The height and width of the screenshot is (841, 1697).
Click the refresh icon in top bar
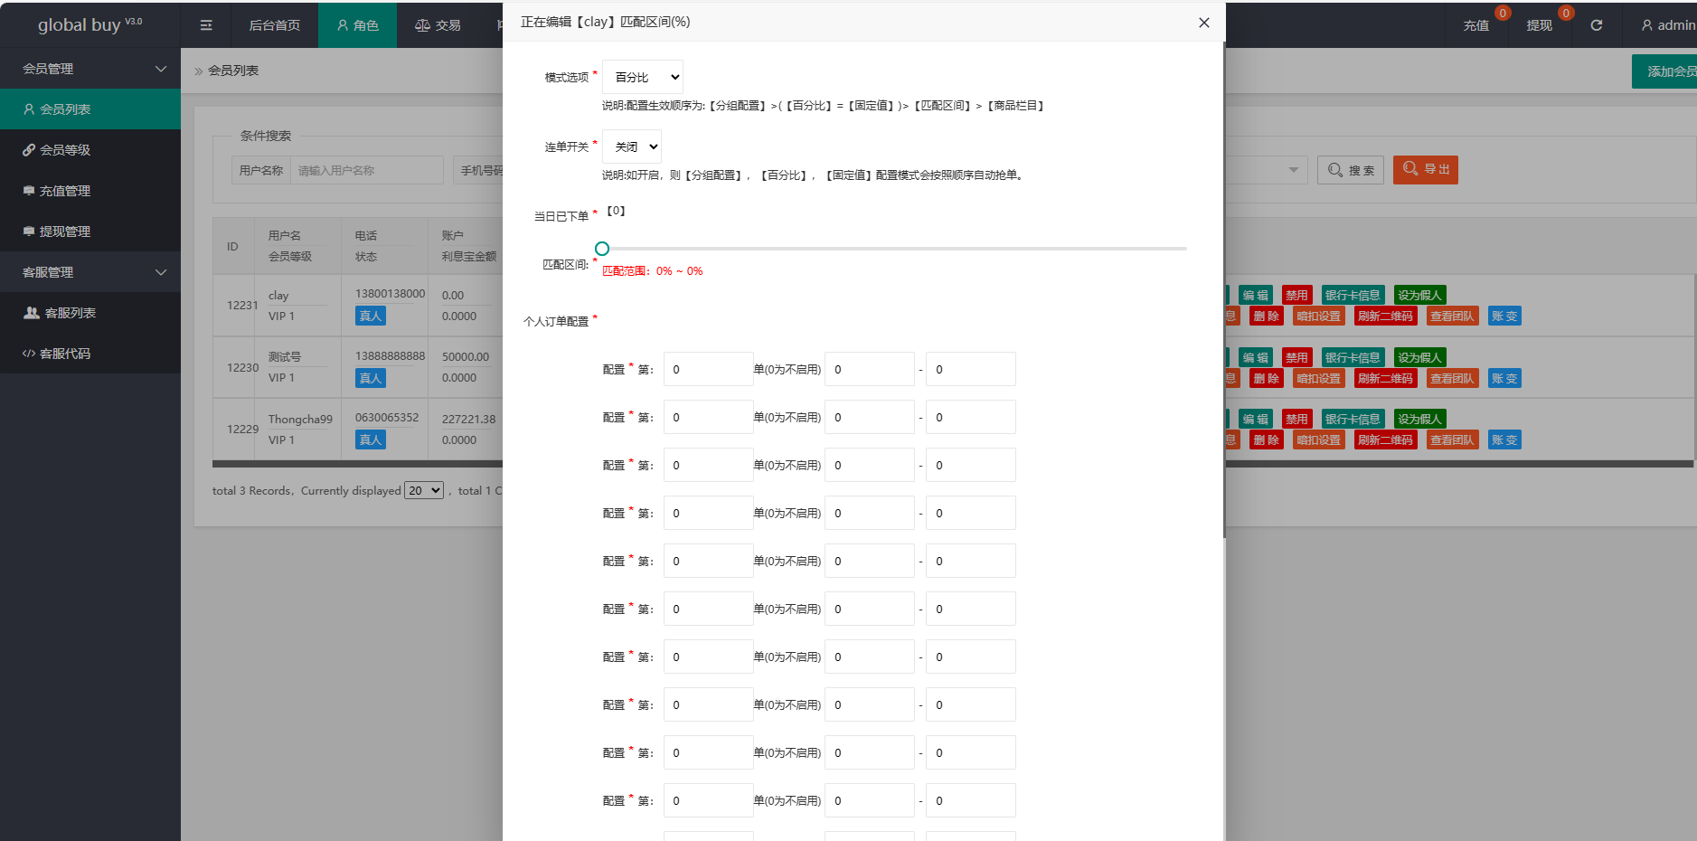point(1597,25)
